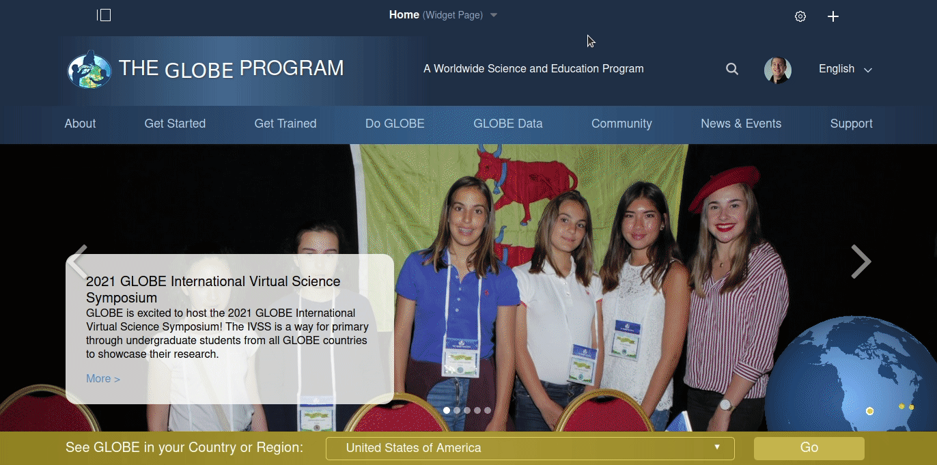Select the last carousel indicator dot
The height and width of the screenshot is (465, 937).
click(x=488, y=410)
